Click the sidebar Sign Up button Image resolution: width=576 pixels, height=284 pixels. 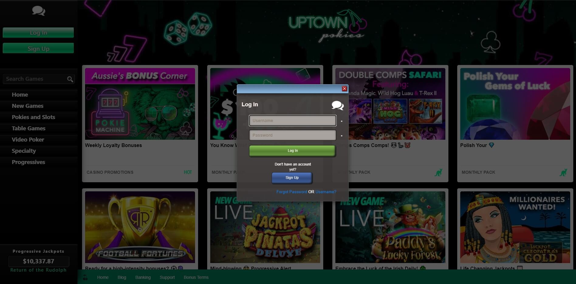click(x=38, y=48)
